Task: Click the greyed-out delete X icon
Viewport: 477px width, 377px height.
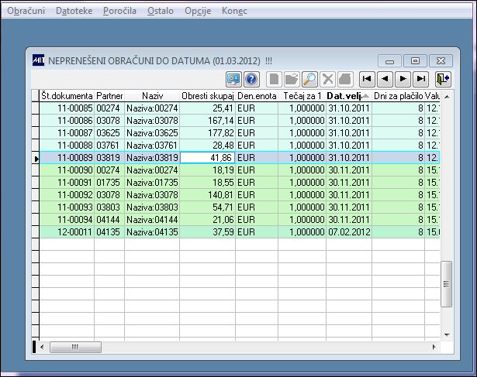Action: pyautogui.click(x=327, y=79)
